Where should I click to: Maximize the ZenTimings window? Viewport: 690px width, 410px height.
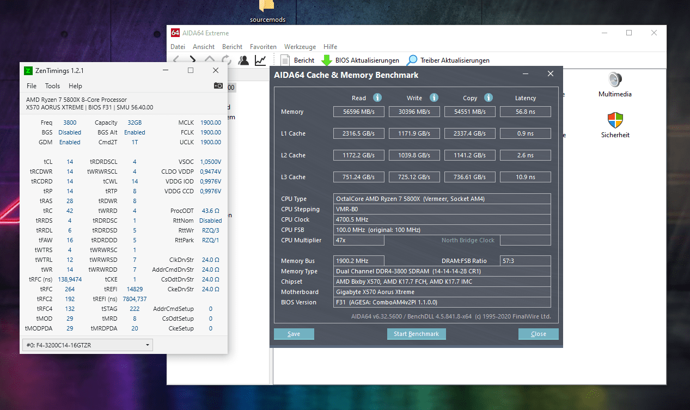[191, 70]
